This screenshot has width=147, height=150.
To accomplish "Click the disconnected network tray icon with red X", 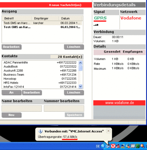I will click(x=118, y=146).
